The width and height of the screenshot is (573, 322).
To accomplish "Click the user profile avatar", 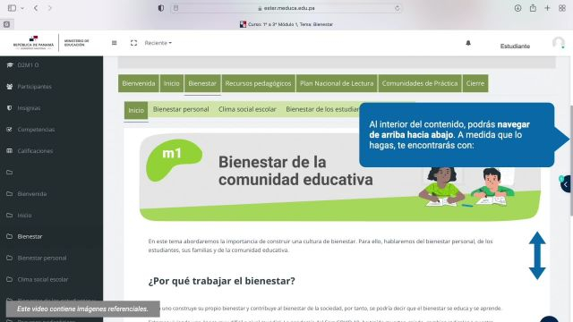I will [x=559, y=43].
